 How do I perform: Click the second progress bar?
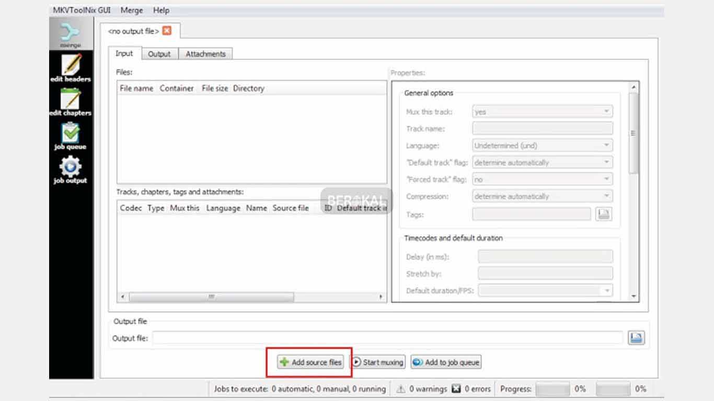click(613, 389)
